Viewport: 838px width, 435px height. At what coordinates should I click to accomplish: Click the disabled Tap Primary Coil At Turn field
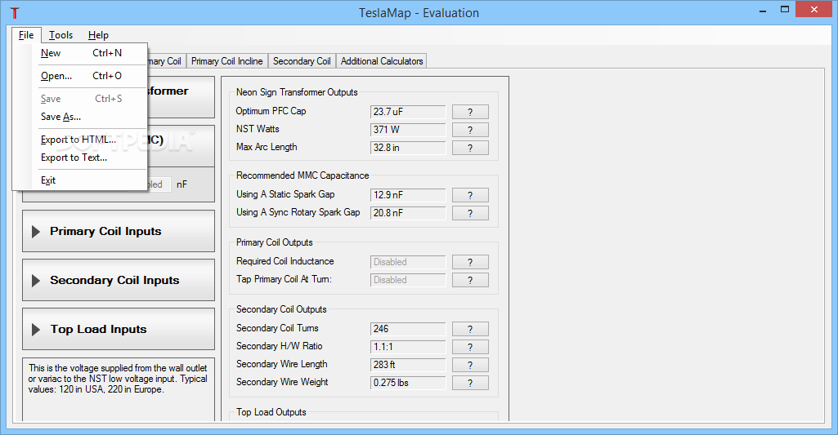408,280
